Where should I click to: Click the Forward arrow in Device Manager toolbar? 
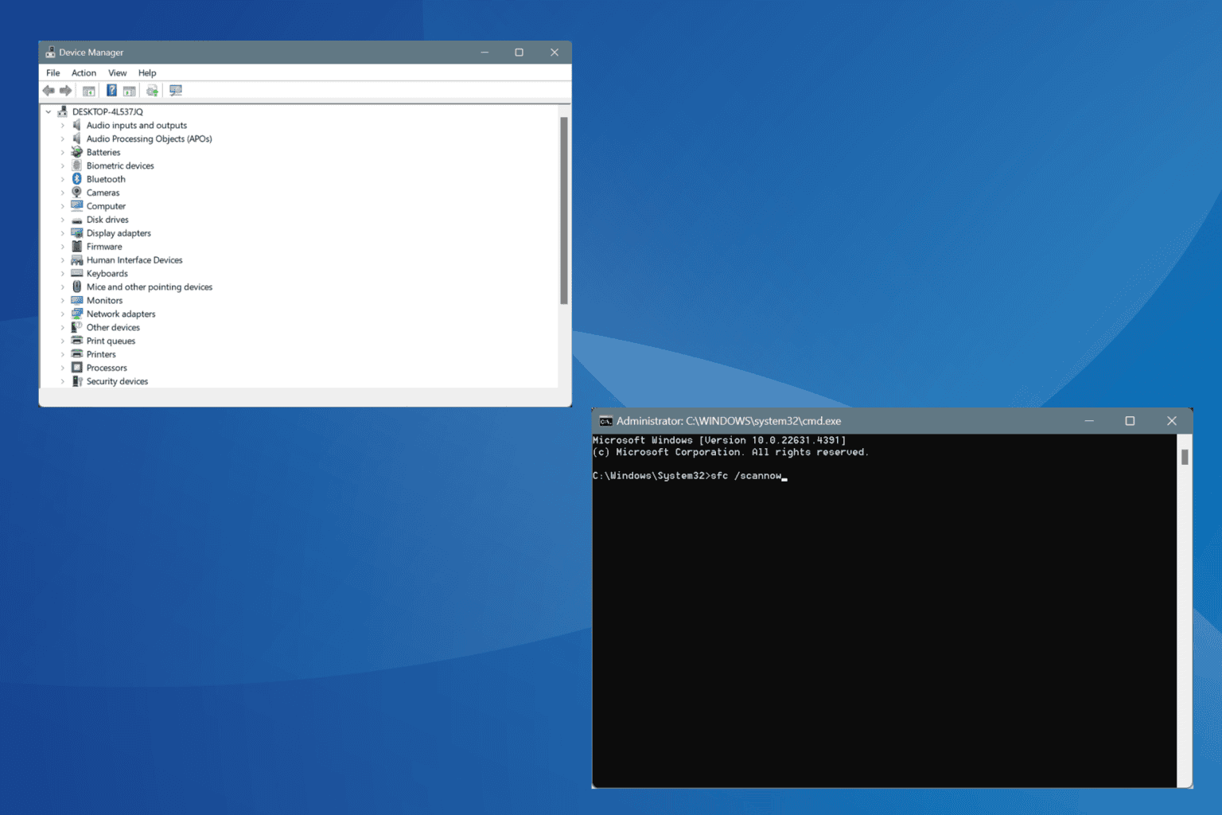pyautogui.click(x=66, y=91)
